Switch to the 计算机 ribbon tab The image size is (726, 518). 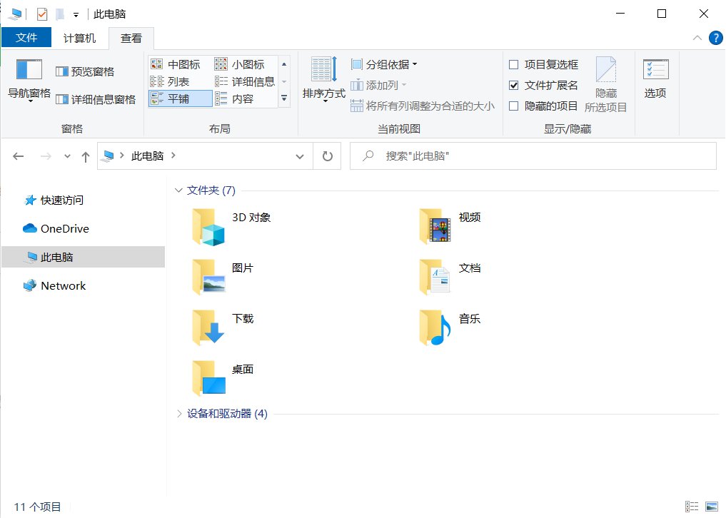pos(79,38)
